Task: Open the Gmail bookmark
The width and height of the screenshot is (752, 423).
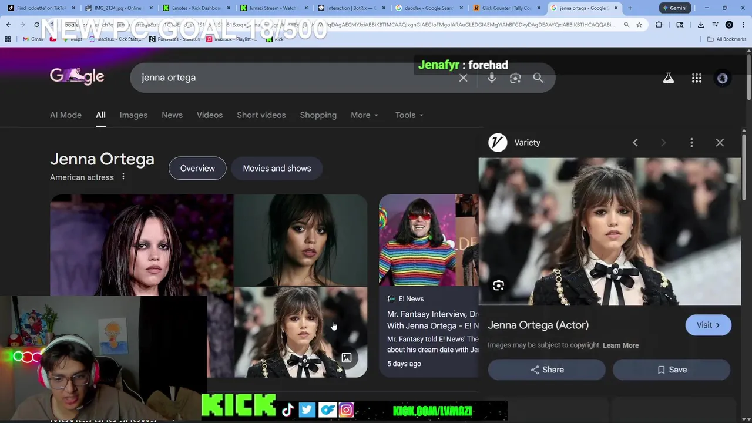Action: tap(33, 39)
